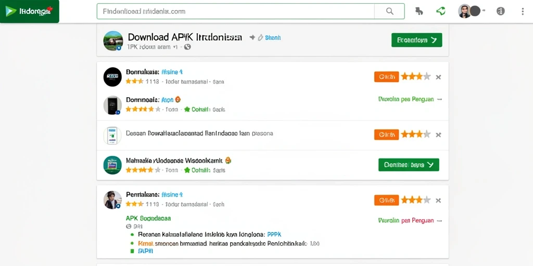Click the orange Krnal link in the second bullet
Image resolution: width=533 pixels, height=266 pixels.
146,244
